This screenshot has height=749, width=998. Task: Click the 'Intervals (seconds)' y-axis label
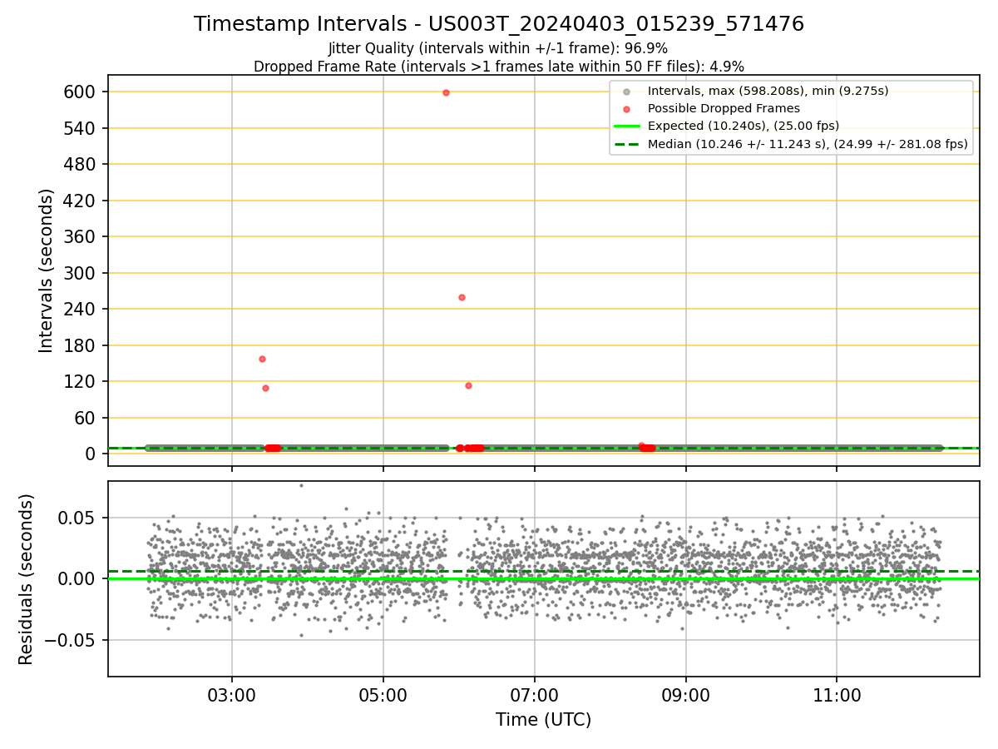tap(47, 270)
